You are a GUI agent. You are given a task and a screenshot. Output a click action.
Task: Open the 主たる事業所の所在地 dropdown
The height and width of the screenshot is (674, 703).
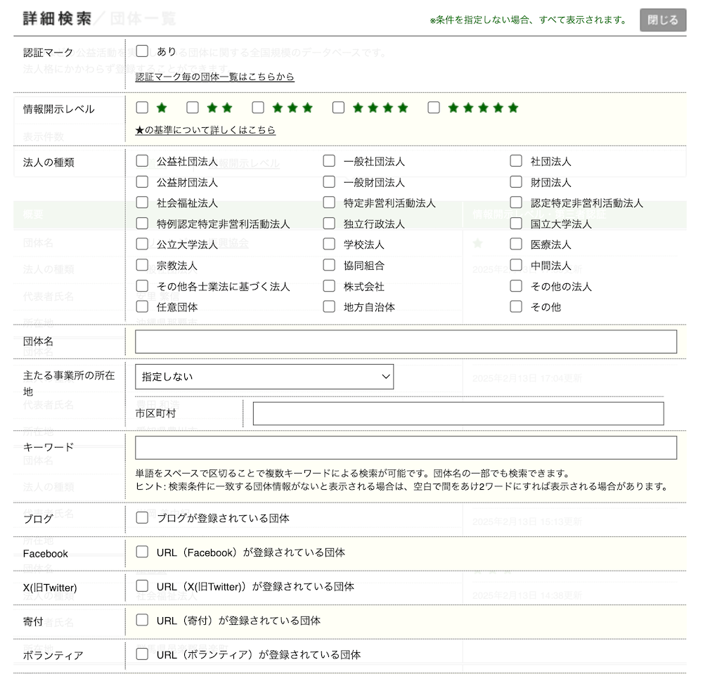pyautogui.click(x=264, y=377)
